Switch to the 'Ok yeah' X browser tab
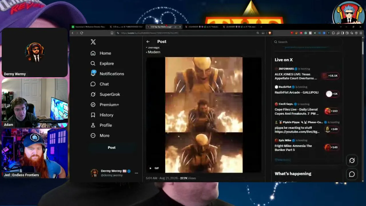366x206 pixels. click(x=239, y=27)
